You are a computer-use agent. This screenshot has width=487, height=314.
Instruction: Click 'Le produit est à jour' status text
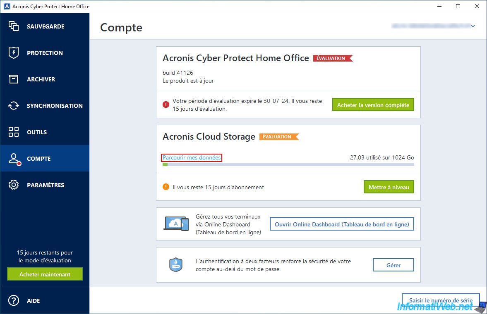coord(188,81)
